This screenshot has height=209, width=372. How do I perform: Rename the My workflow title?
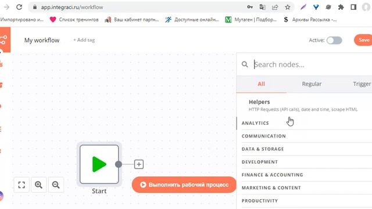(x=42, y=40)
